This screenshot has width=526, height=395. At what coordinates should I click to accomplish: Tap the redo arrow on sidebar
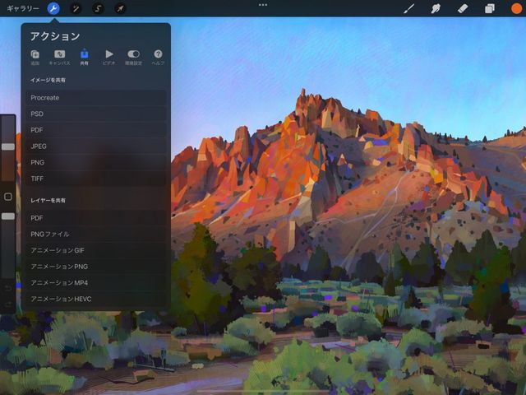pyautogui.click(x=8, y=304)
